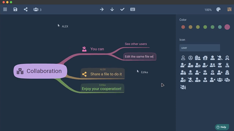Viewport: 234px width, 131px height.
Task: Click the share icon in the toolbar
Action: point(26,9)
